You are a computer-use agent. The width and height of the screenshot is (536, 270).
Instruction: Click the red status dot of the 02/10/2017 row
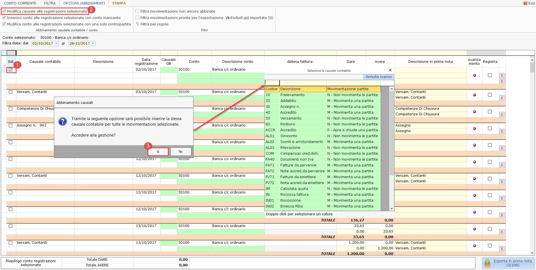474,75
